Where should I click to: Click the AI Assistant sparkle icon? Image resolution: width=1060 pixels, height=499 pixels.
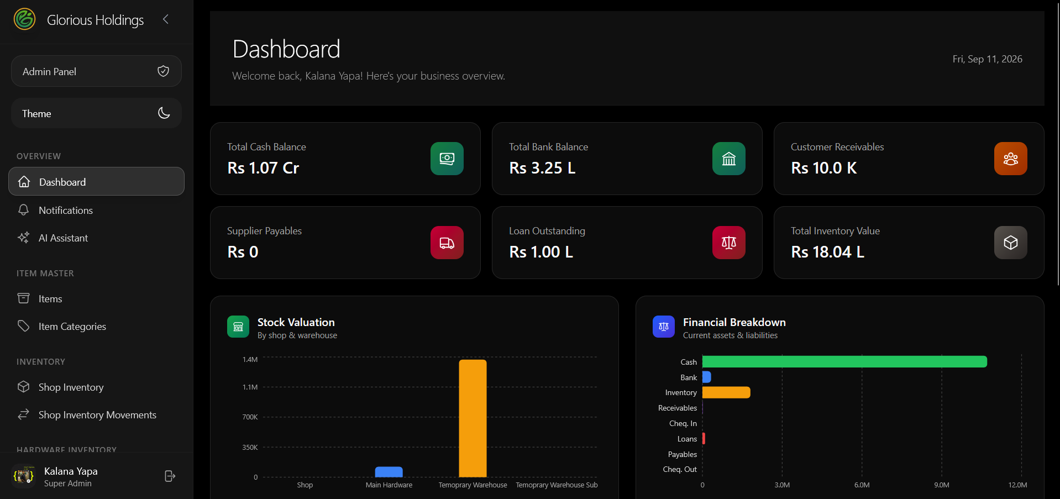[x=23, y=238]
